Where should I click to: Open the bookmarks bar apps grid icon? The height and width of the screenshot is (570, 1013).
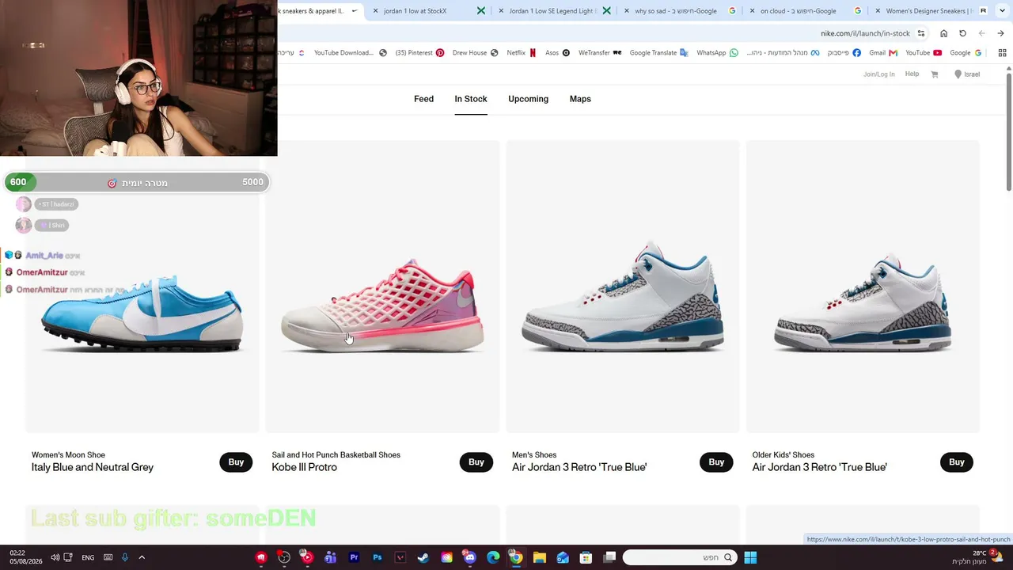1002,53
